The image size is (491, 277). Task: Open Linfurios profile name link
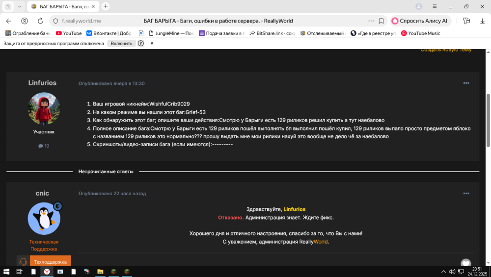[x=42, y=83]
